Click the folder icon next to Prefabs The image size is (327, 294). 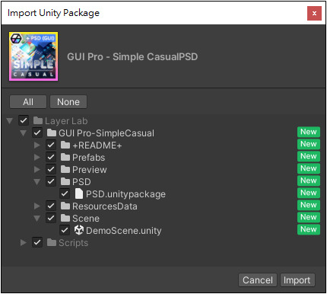coord(65,157)
